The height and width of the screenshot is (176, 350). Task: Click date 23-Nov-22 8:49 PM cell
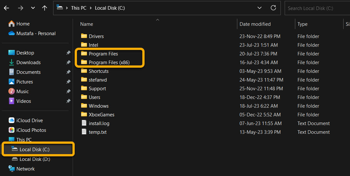(260, 36)
